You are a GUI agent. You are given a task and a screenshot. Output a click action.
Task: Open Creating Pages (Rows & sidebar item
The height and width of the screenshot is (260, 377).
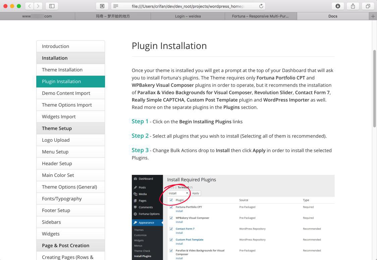tap(70, 256)
